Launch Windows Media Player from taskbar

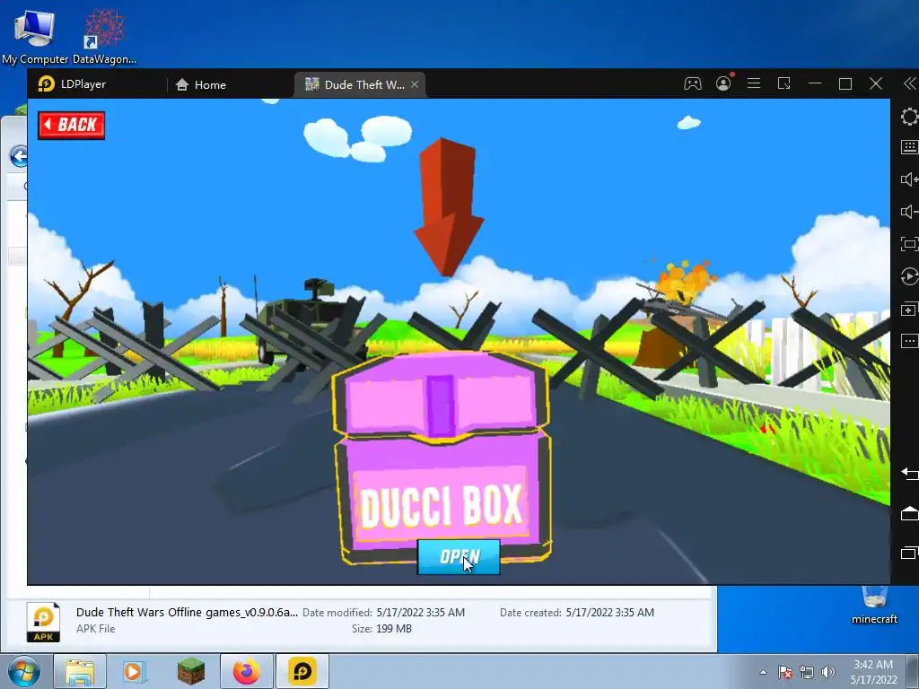tap(134, 671)
